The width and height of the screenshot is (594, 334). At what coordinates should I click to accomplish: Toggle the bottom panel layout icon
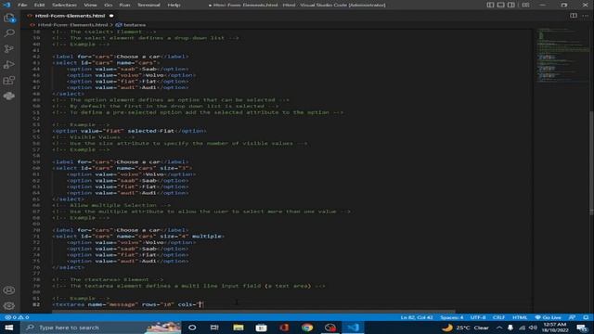click(x=501, y=5)
